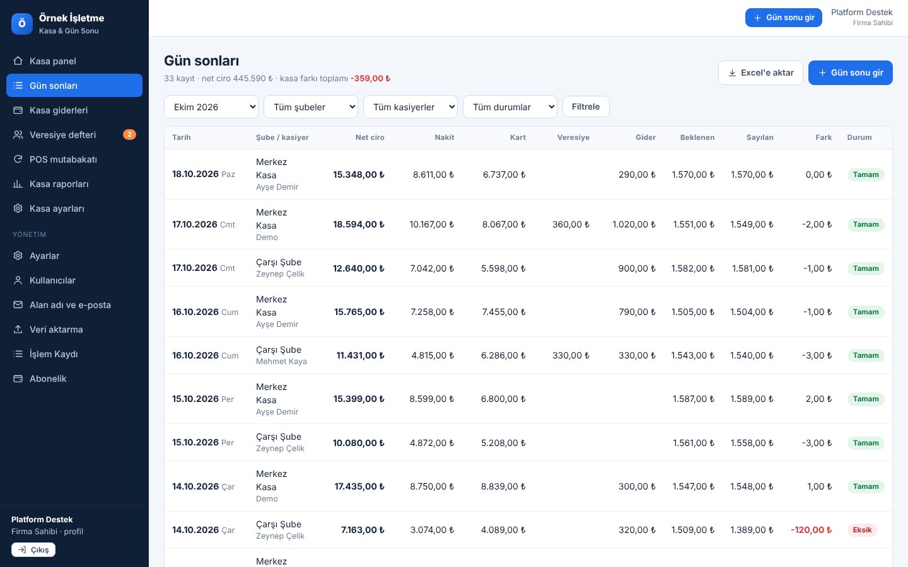Click the Fark column header
Viewport: 908px width, 567px height.
tap(824, 137)
